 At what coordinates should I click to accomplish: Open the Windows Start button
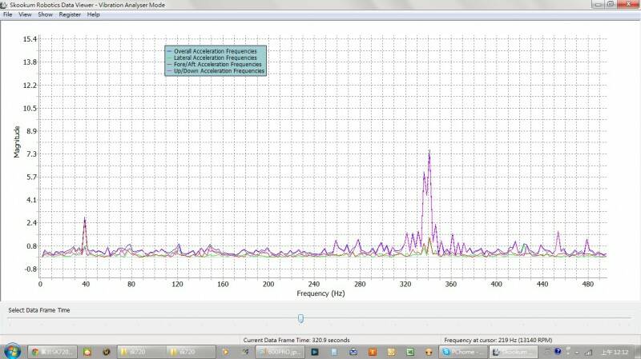12,352
